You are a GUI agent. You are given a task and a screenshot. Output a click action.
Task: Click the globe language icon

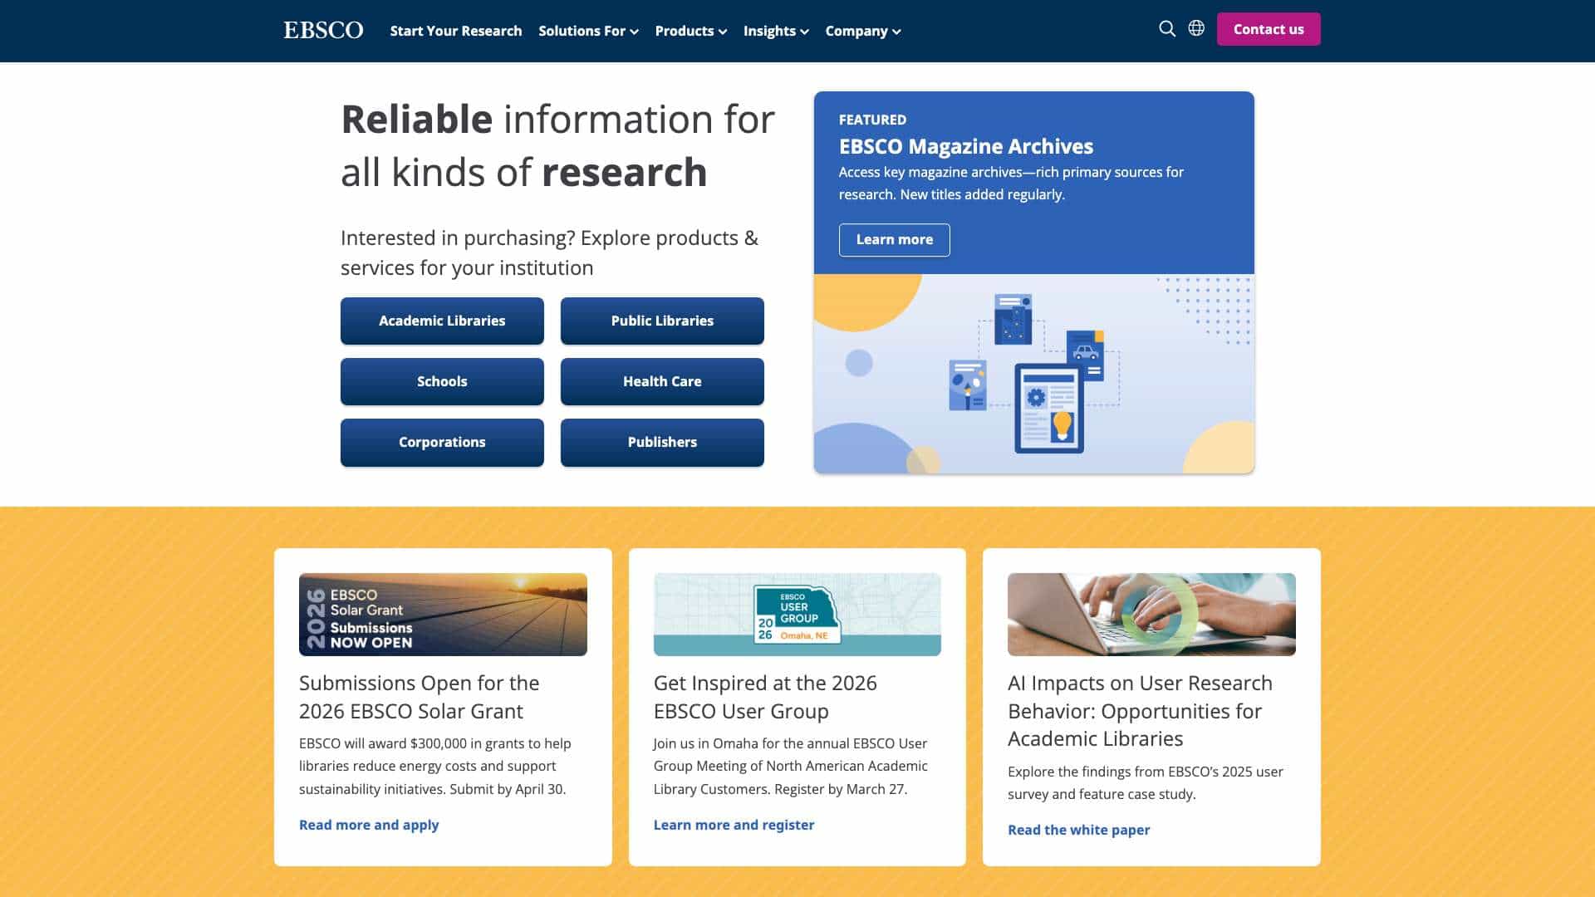click(1196, 28)
